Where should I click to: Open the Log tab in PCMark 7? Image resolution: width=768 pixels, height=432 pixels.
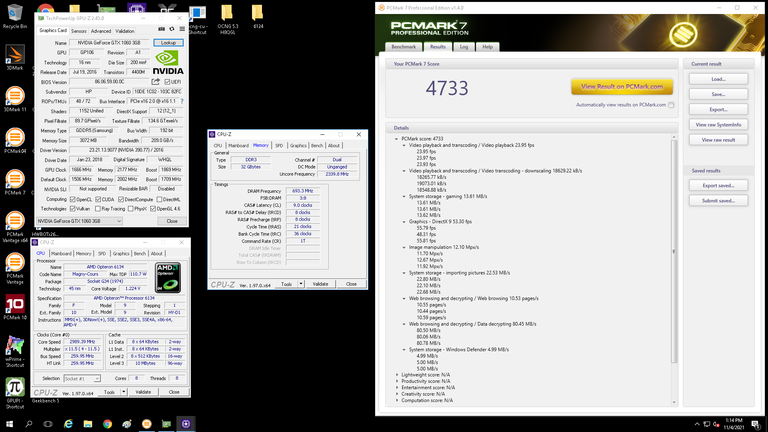point(464,47)
